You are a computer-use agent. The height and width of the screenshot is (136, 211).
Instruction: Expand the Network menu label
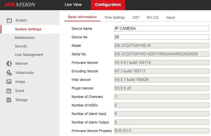22,64
